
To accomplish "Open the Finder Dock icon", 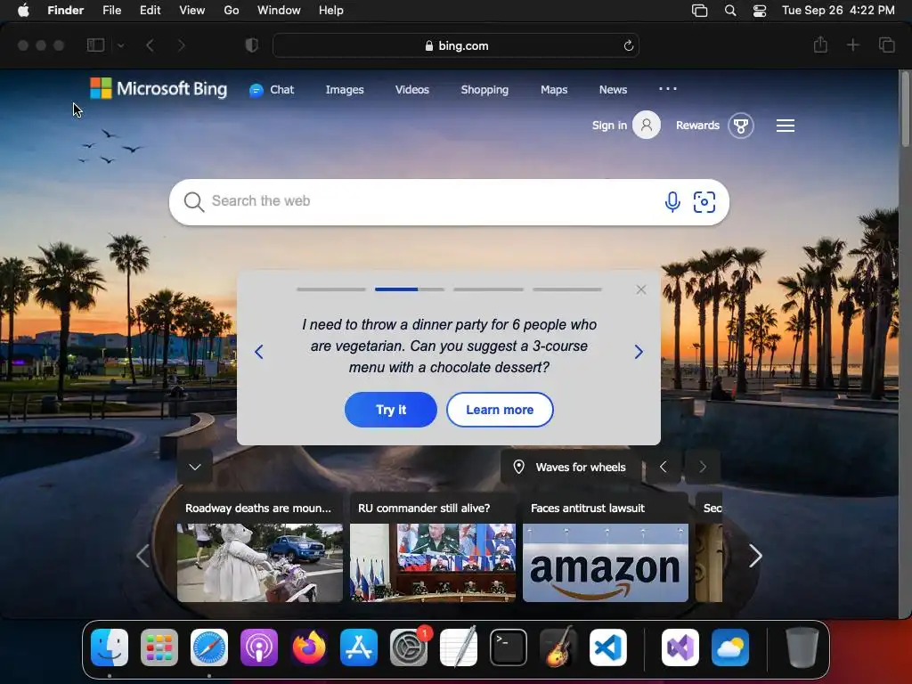I will click(x=110, y=647).
